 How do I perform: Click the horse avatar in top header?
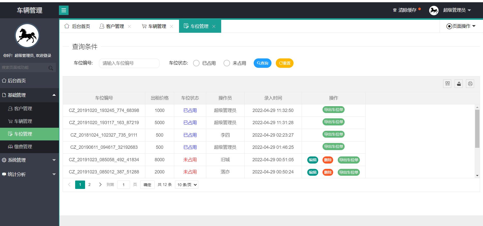434,10
